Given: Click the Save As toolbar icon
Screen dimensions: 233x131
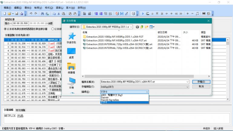Looking at the screenshot, I should [x=21, y=14].
